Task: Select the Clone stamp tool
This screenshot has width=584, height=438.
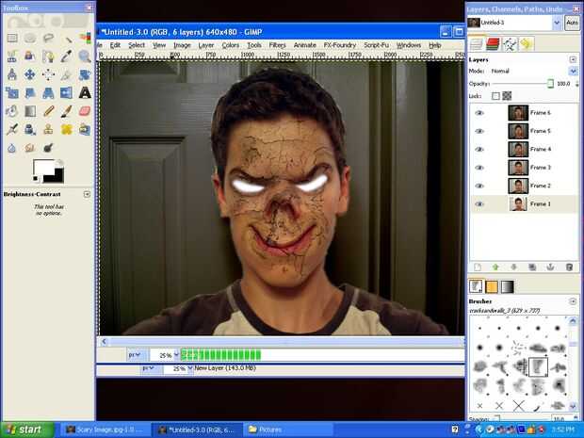Action: click(48, 129)
